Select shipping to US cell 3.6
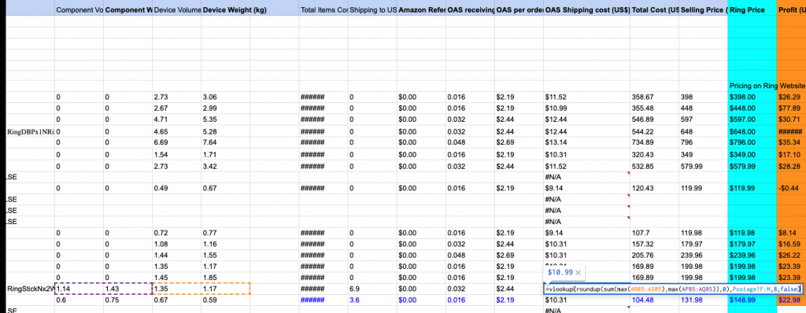 click(x=372, y=300)
